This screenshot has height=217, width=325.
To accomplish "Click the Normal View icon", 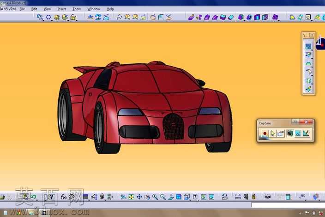I will coord(171,197).
